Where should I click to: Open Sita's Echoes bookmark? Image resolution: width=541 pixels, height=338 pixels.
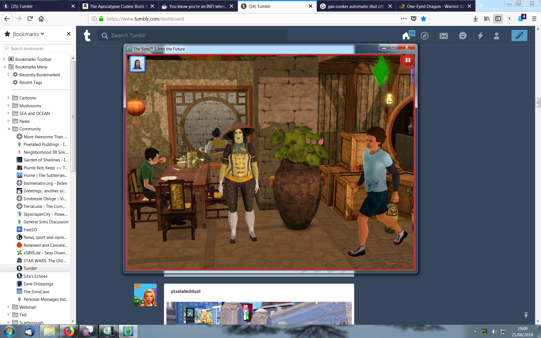coord(35,276)
